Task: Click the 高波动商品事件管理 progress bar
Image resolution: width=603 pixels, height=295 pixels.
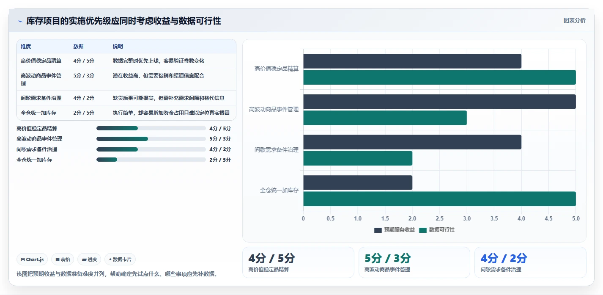Action: point(151,139)
